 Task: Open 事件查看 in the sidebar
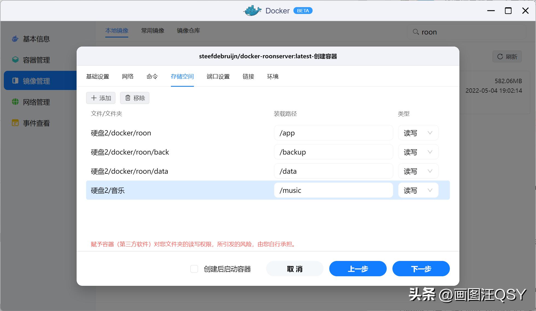tap(36, 123)
